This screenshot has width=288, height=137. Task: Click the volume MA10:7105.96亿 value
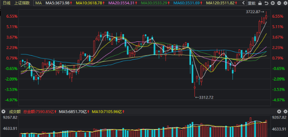tap(106, 111)
